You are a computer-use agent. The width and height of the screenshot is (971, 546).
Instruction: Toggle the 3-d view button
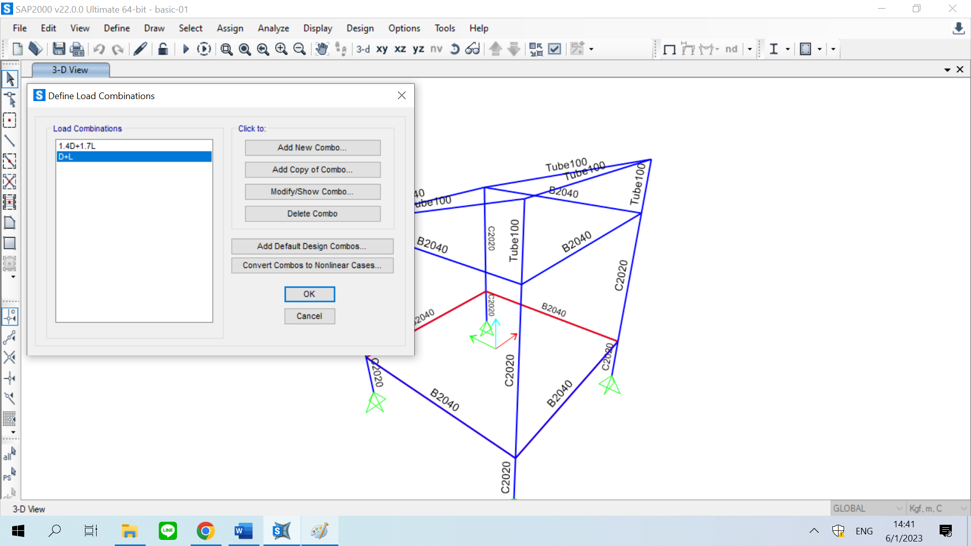click(363, 49)
